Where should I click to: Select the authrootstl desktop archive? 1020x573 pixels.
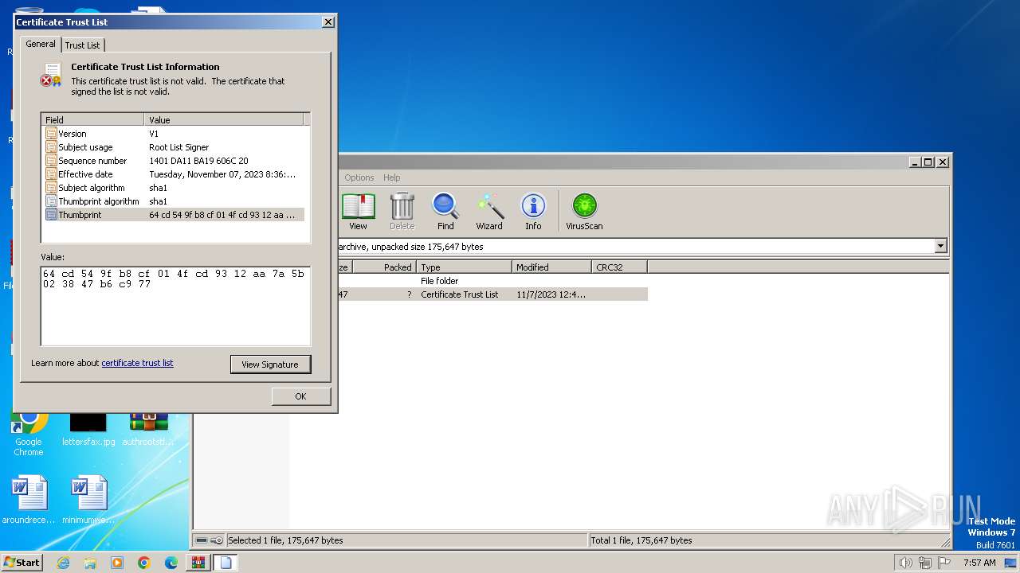click(x=149, y=431)
